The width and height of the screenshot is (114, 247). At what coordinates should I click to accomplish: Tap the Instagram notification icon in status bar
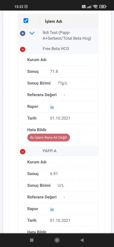26,7
